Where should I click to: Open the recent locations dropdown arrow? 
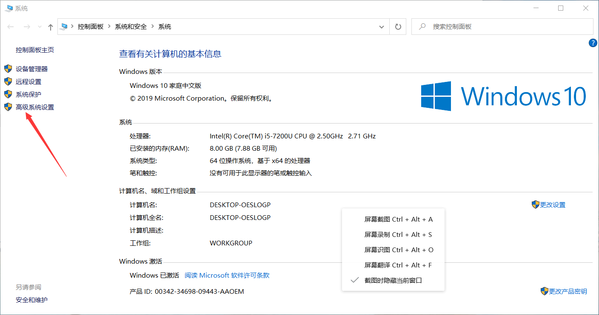click(40, 27)
